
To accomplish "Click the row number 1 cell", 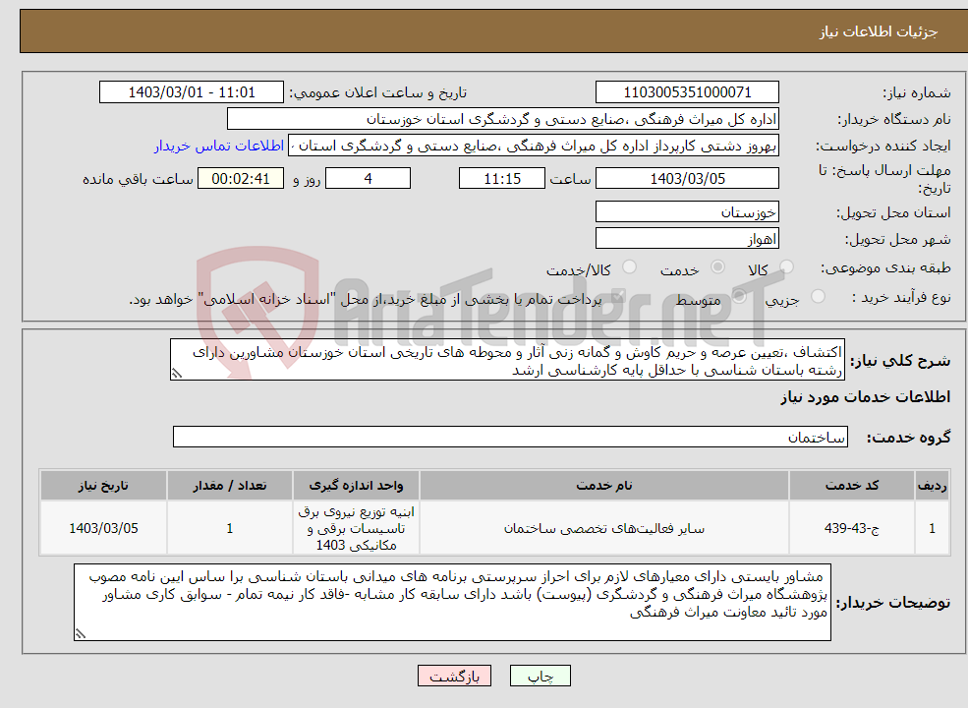I will [x=933, y=528].
